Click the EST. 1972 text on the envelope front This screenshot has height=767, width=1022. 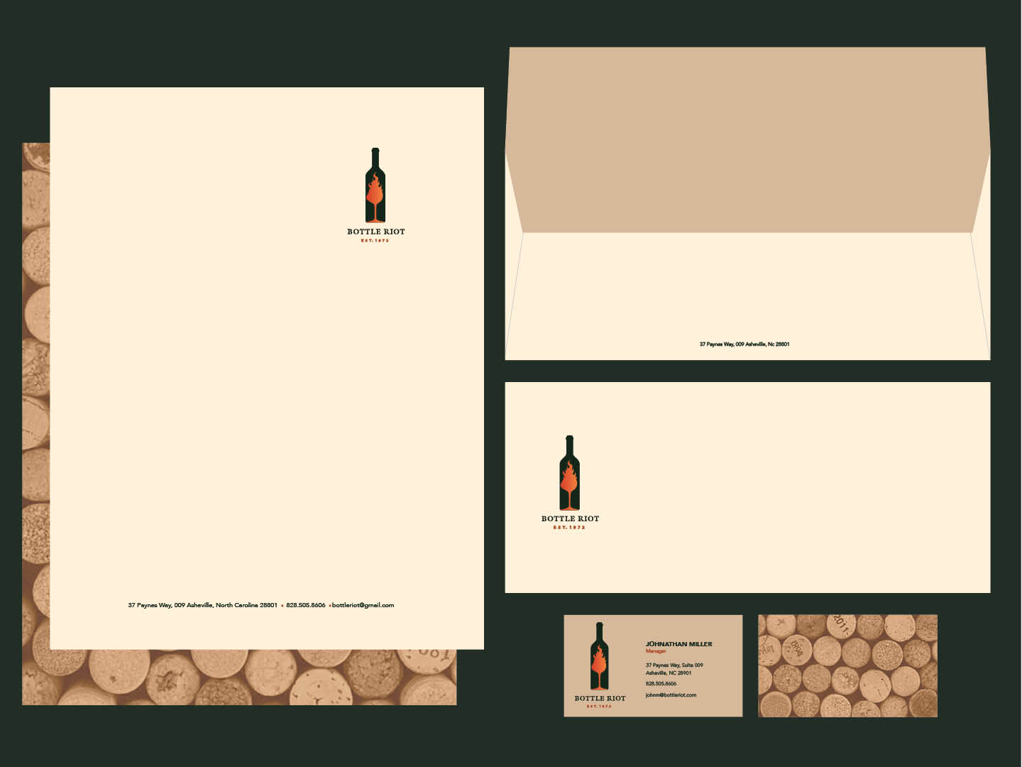click(x=569, y=528)
